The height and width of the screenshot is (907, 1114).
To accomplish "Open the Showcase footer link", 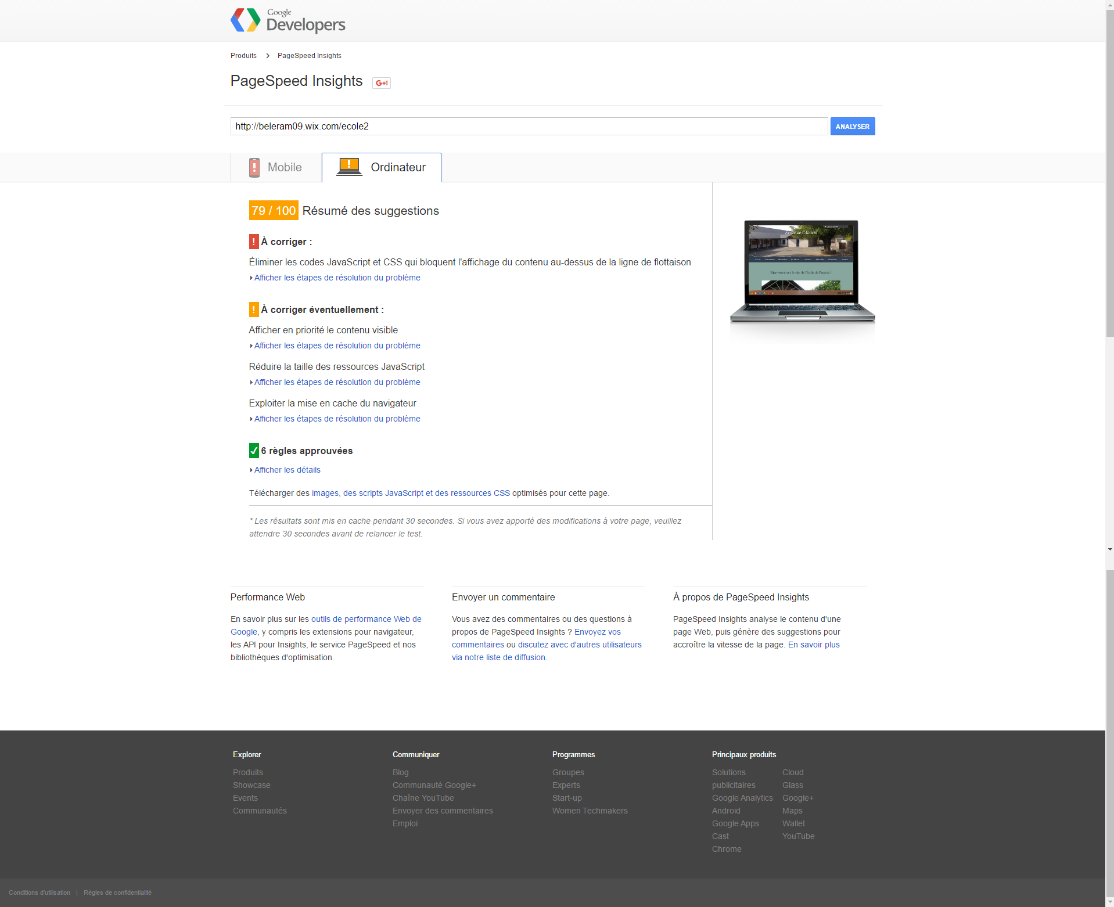I will 251,785.
